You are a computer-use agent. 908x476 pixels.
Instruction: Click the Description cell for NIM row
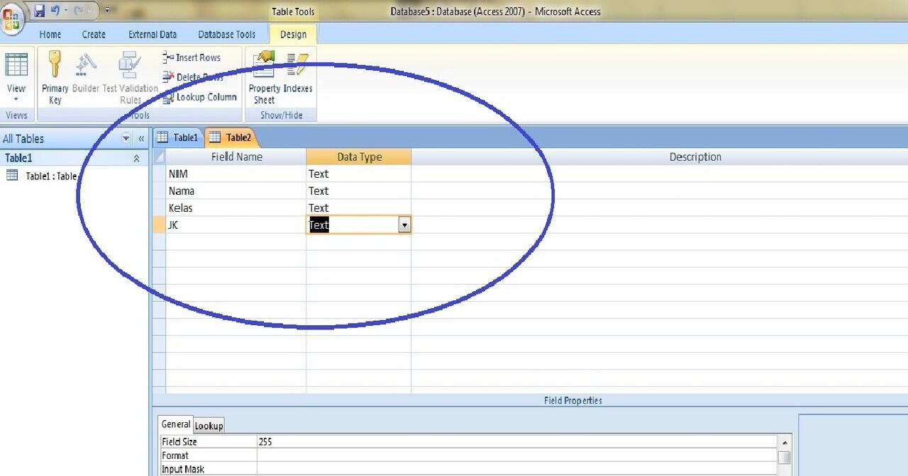660,174
